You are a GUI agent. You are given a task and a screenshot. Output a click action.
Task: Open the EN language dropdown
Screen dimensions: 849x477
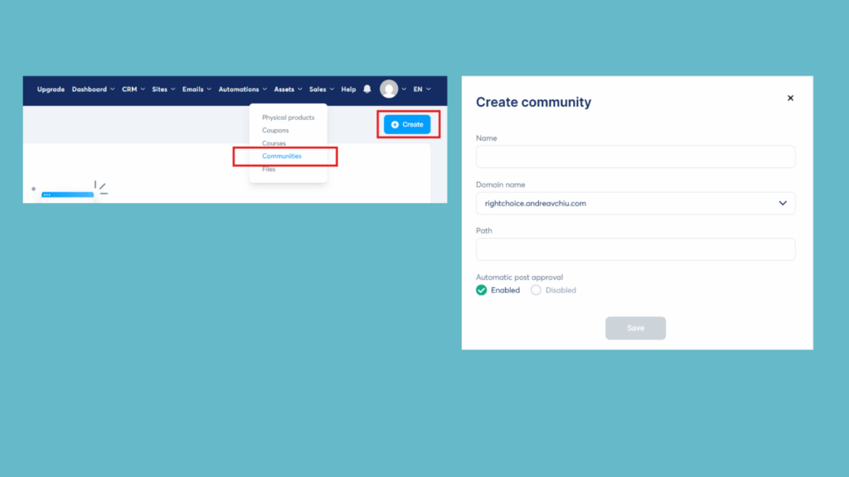(x=423, y=89)
